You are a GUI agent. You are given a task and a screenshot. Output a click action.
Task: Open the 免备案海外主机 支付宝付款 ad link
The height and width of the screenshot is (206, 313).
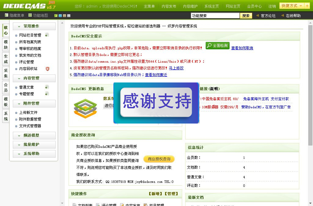tap(266, 99)
